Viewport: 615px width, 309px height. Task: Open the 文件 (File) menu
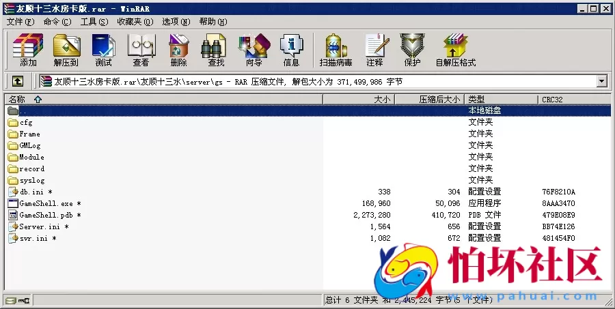[x=20, y=21]
